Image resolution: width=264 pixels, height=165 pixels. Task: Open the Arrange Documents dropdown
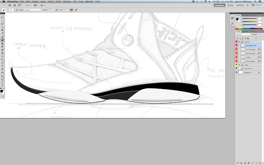[36, 5]
